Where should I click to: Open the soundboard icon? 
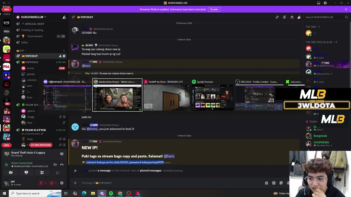58,173
